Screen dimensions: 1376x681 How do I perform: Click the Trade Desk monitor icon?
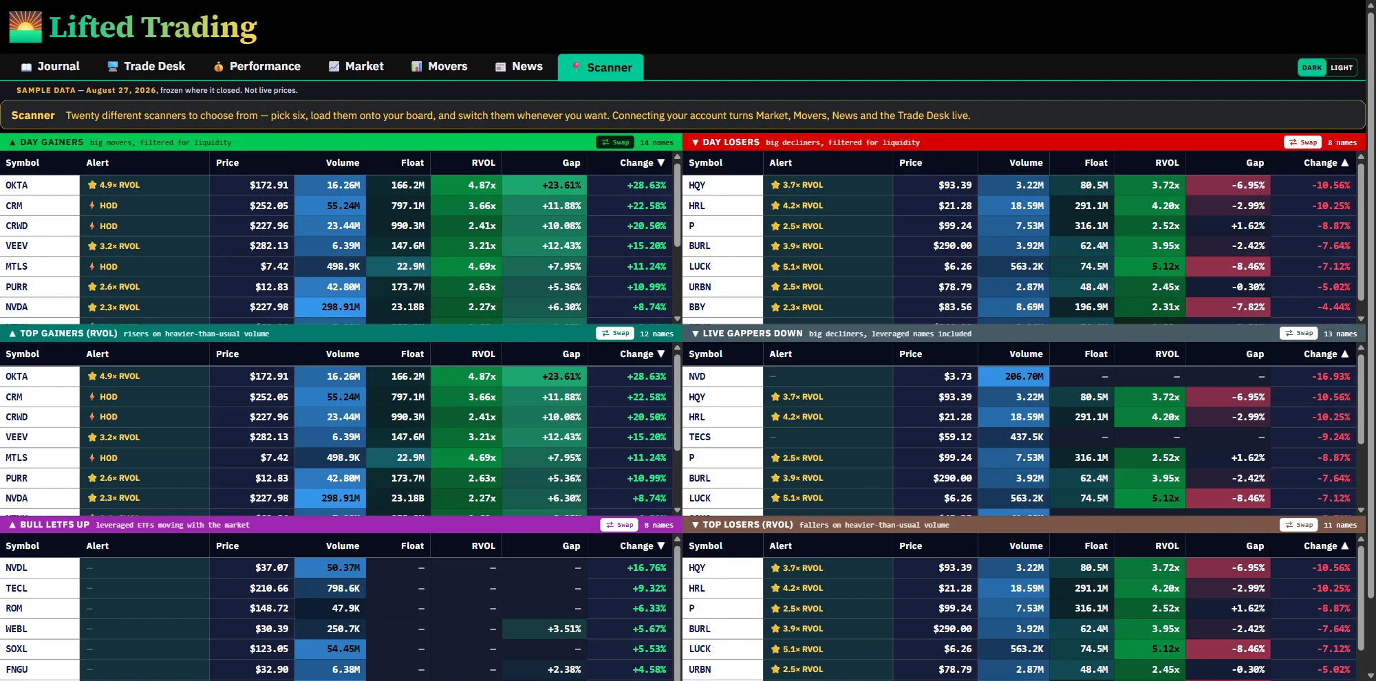click(113, 67)
